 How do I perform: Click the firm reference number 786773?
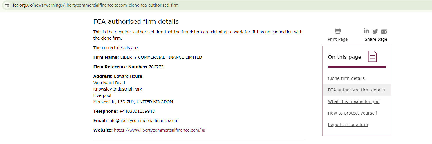[x=156, y=67]
